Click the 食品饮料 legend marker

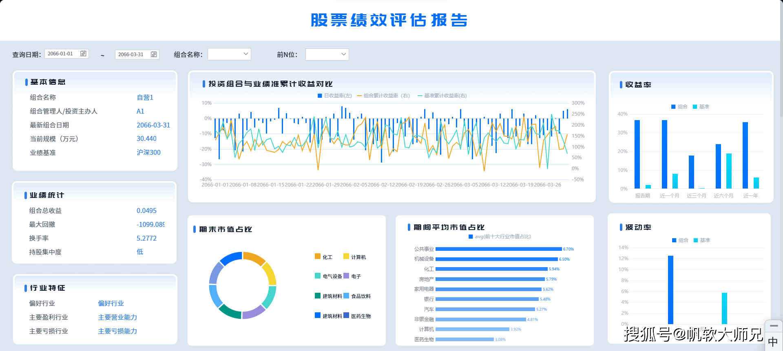pyautogui.click(x=346, y=296)
